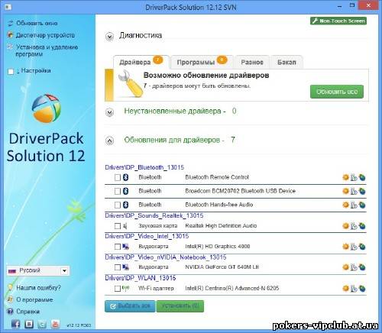The image size is (382, 333).
Task: Enable the Настройки checkbox in the sidebar
Action: (11, 72)
